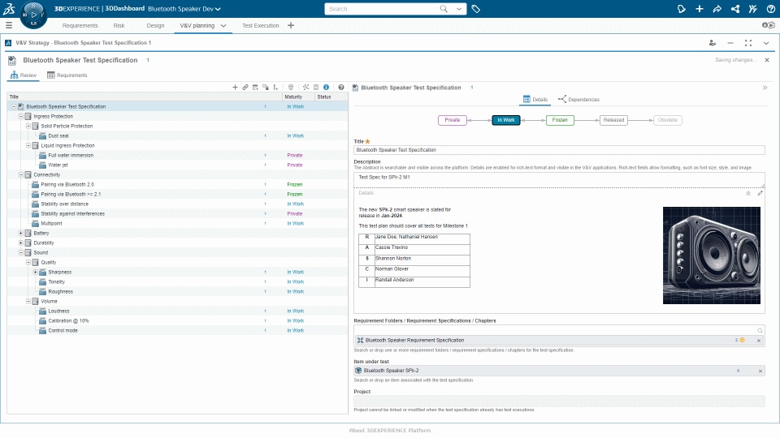The width and height of the screenshot is (780, 438).
Task: Open the tag search icon
Action: 475,9
